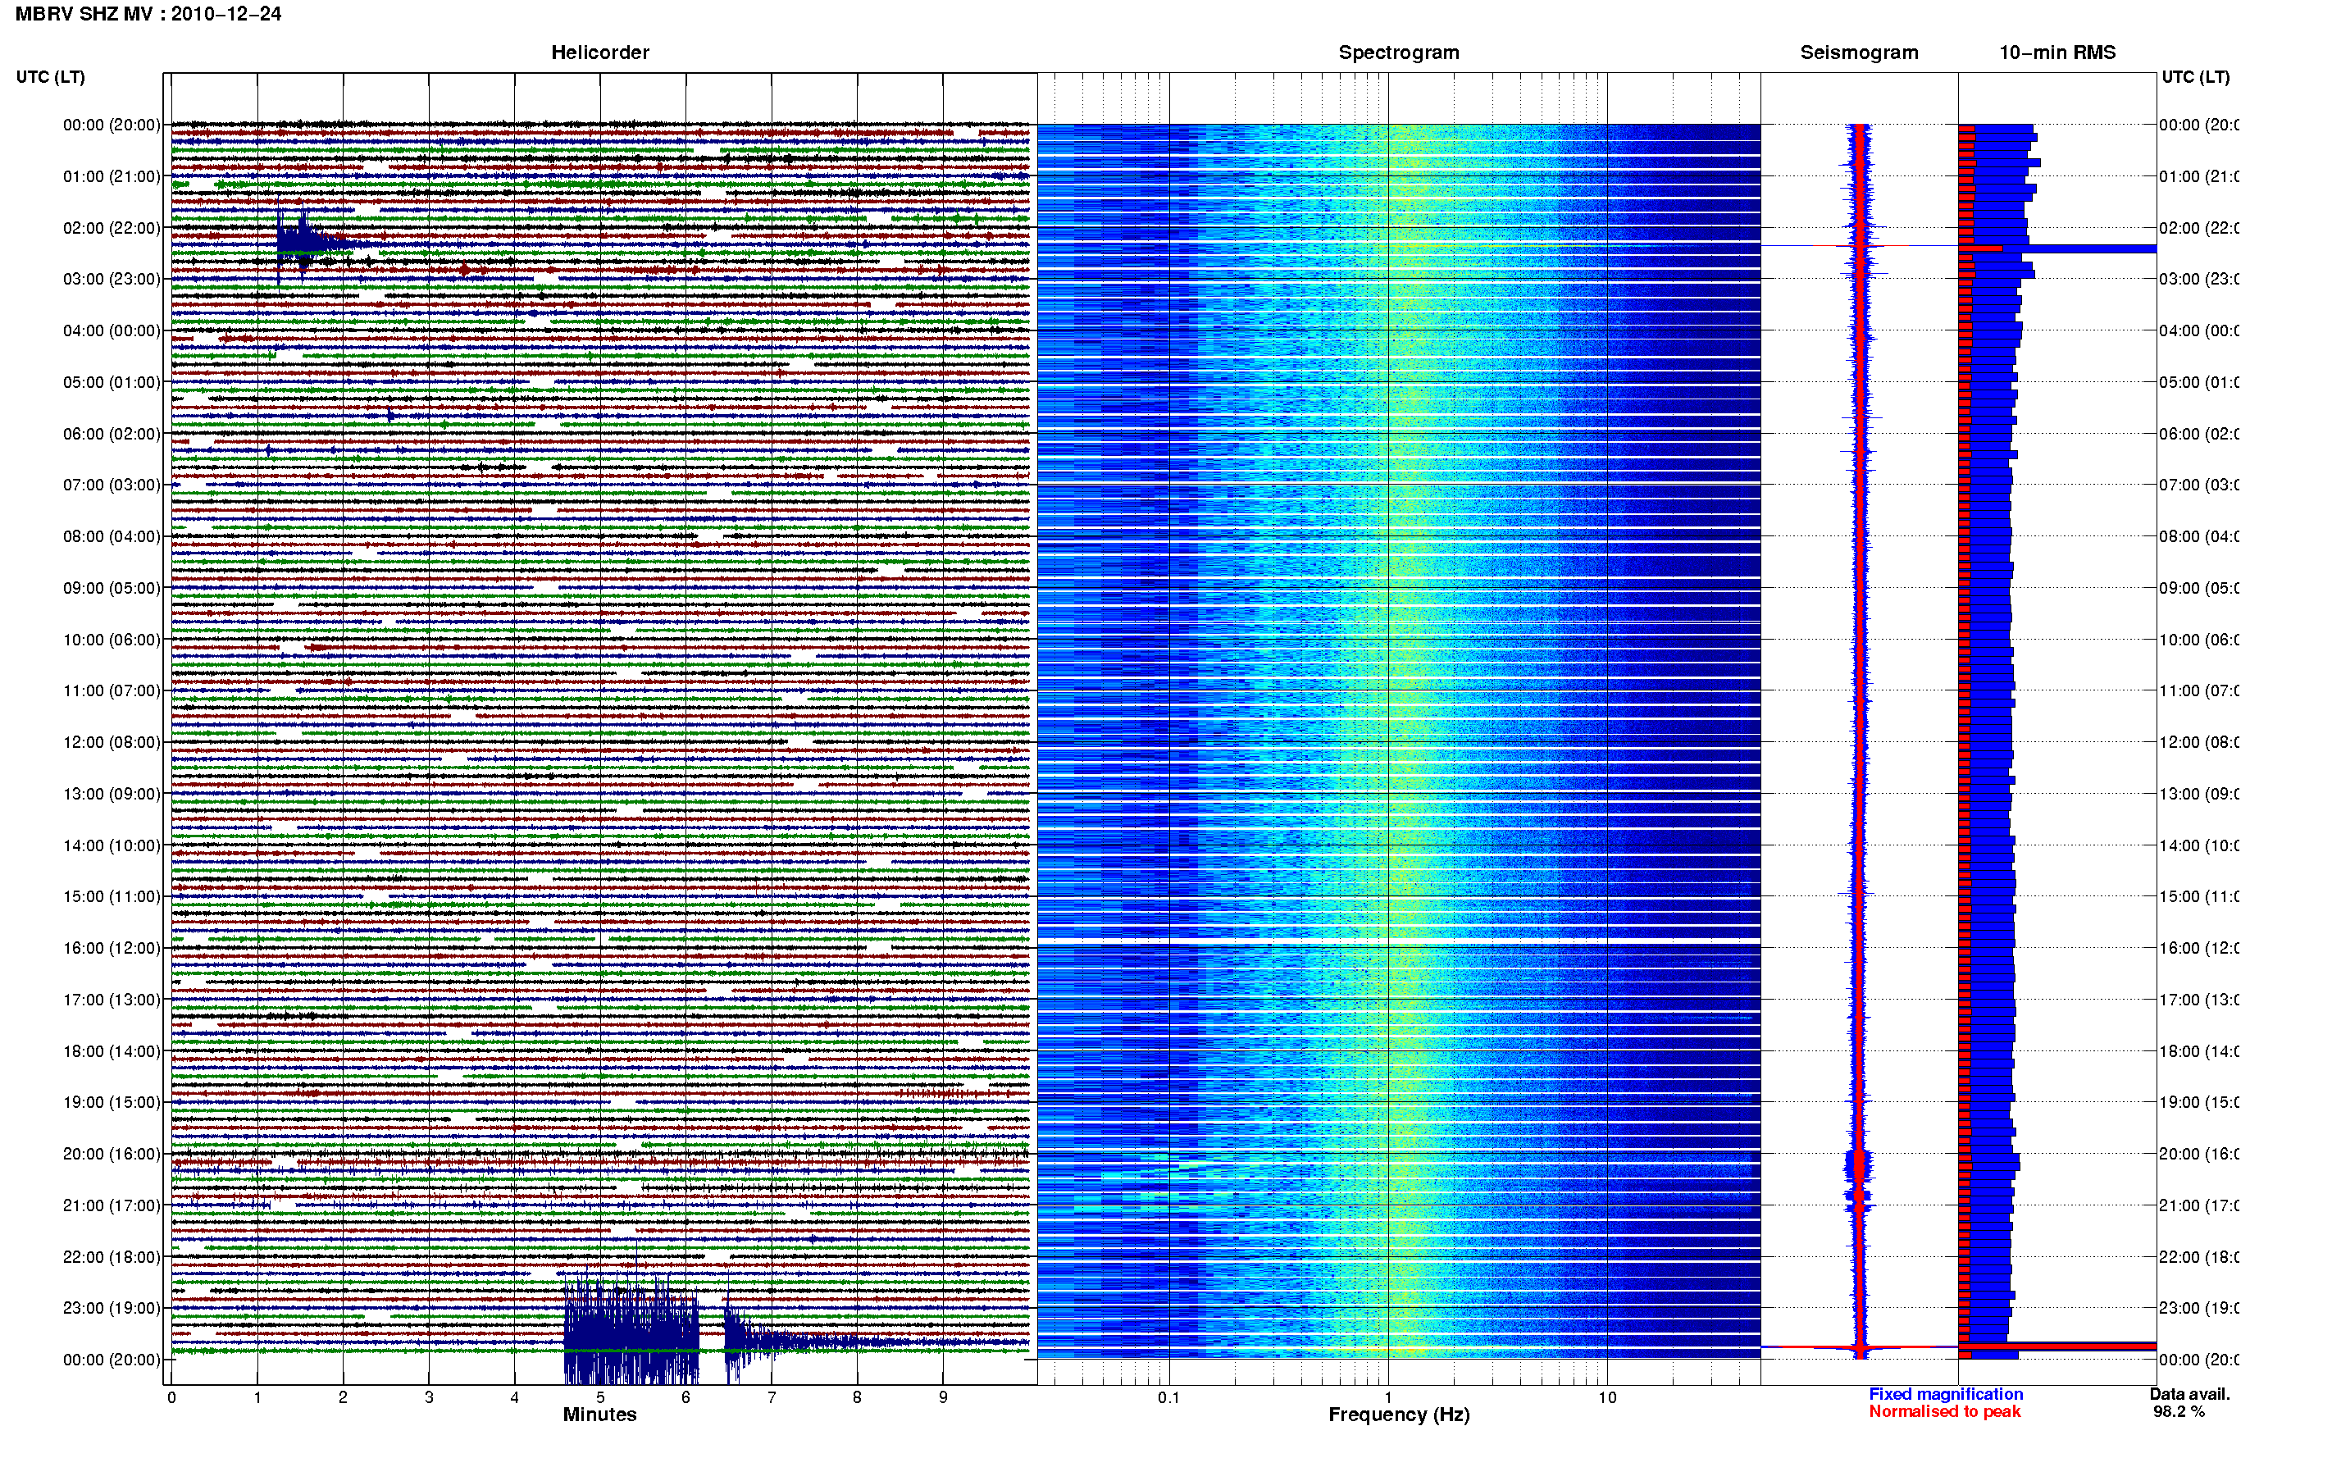Click the Minutes axis label

point(599,1415)
